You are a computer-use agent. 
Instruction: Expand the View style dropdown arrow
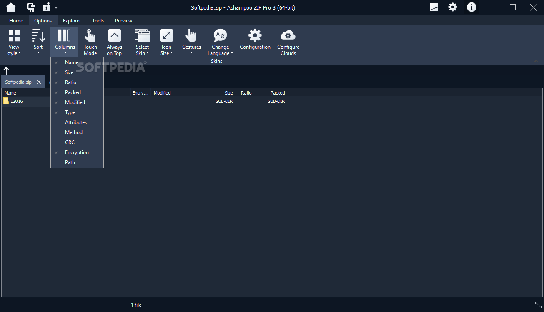point(20,53)
